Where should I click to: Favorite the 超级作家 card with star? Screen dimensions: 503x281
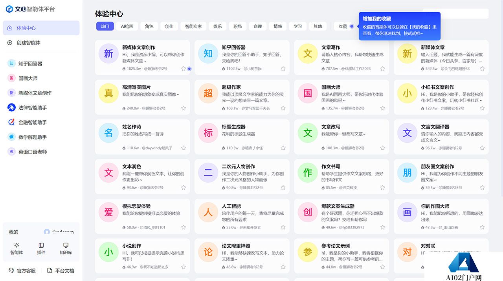283,108
